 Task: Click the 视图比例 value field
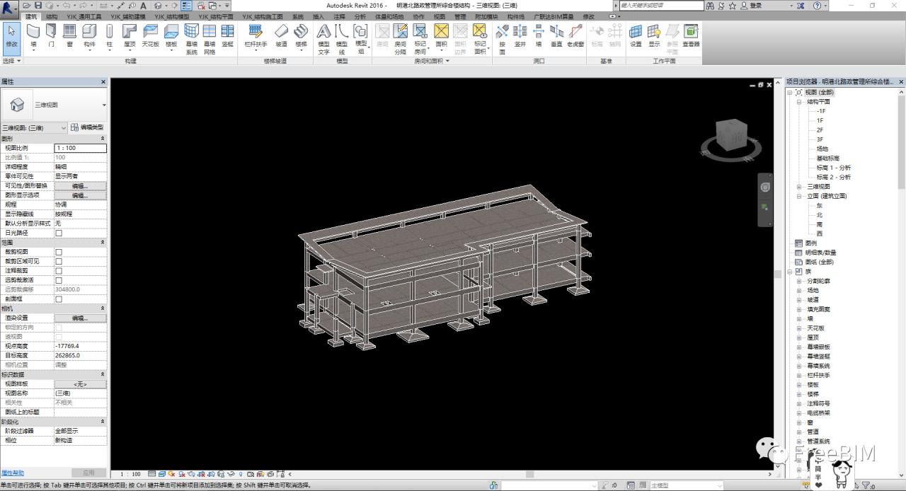(80, 149)
